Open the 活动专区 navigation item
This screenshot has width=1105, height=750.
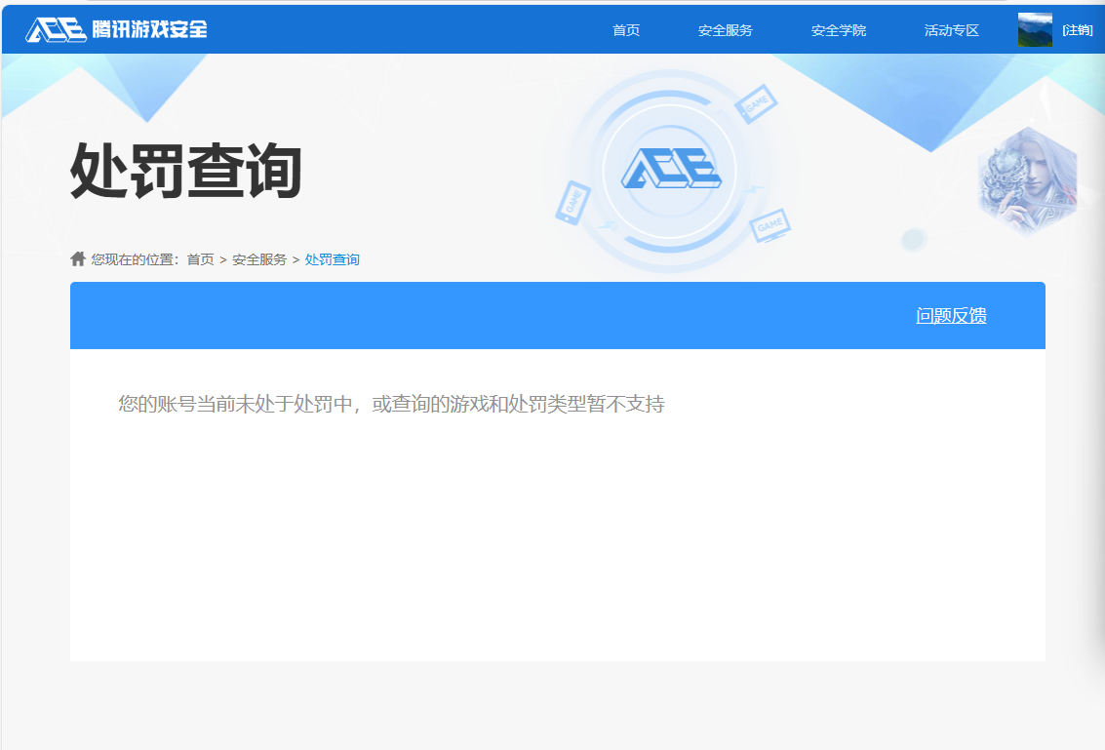(950, 30)
